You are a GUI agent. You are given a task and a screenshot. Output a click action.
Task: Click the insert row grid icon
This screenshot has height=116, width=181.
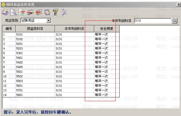coord(30,12)
